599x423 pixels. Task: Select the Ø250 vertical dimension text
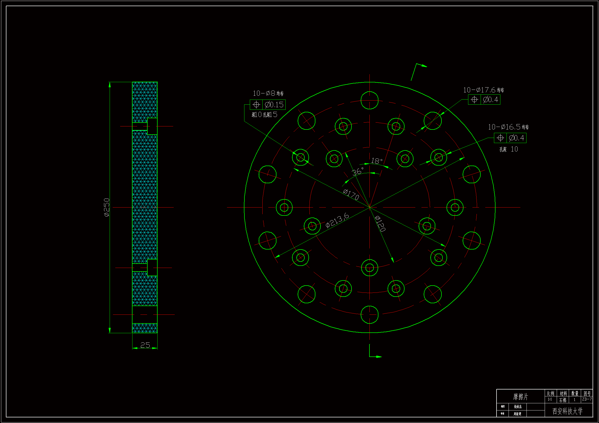coord(107,208)
